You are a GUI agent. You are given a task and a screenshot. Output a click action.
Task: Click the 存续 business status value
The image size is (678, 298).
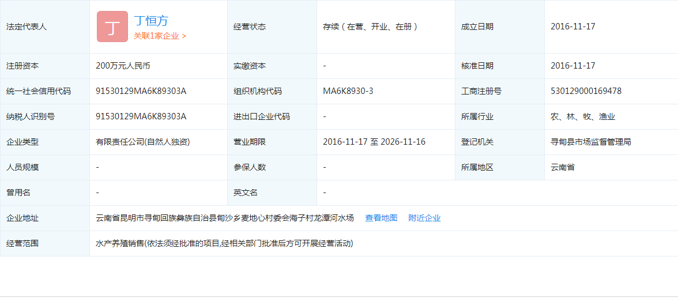coord(370,27)
